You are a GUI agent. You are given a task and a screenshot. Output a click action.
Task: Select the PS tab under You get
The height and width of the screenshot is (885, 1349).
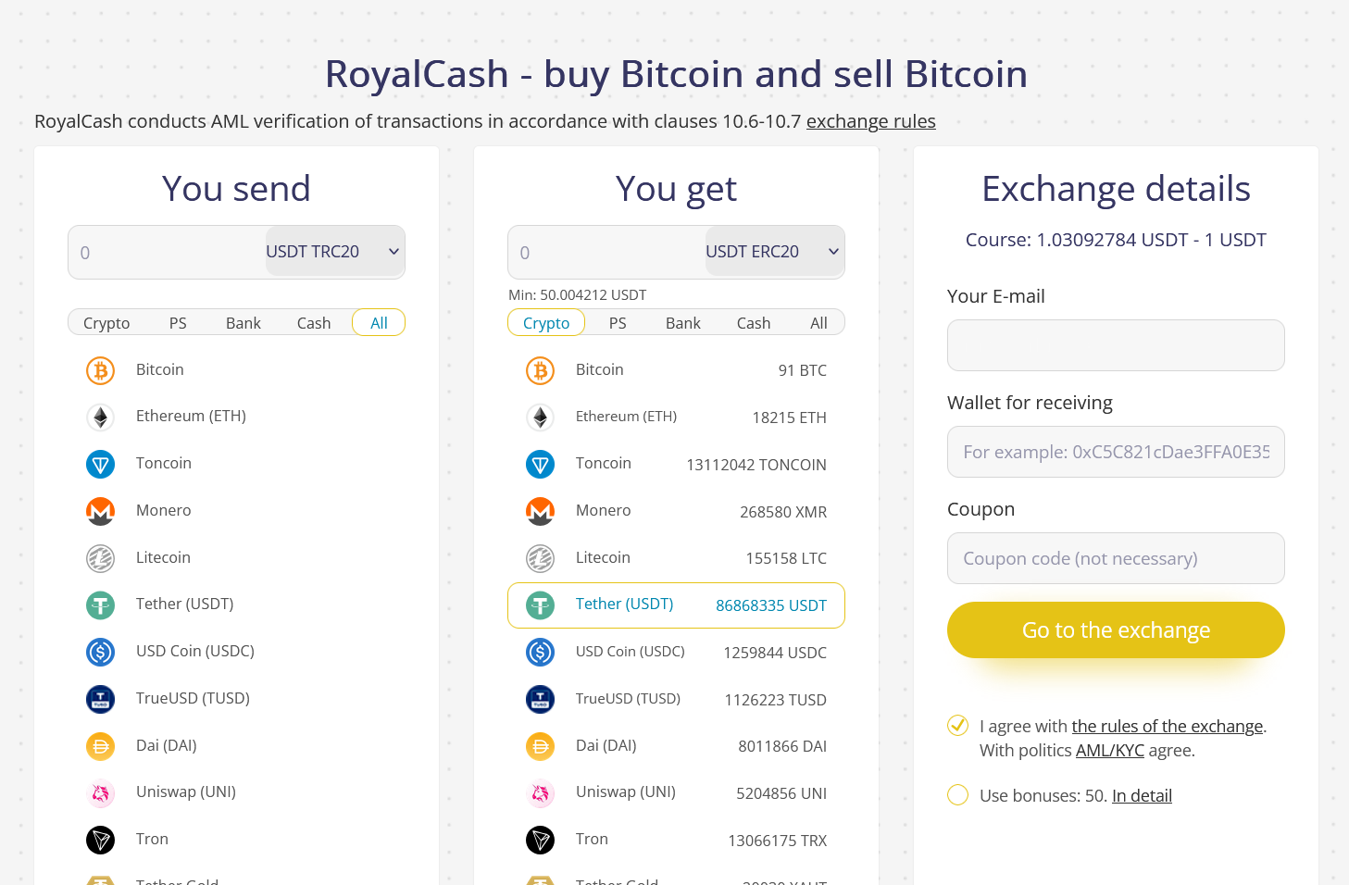[x=618, y=323]
